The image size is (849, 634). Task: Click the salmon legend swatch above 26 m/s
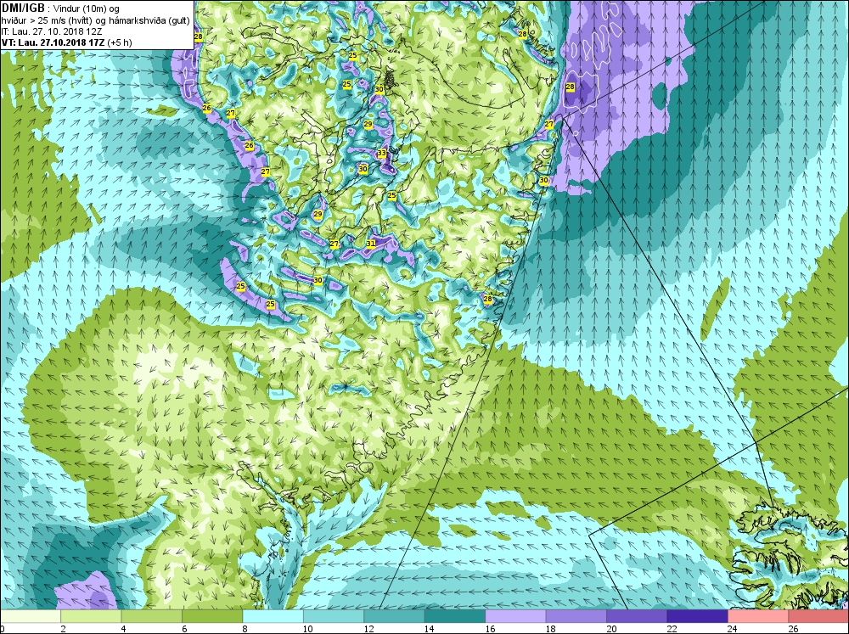(818, 617)
